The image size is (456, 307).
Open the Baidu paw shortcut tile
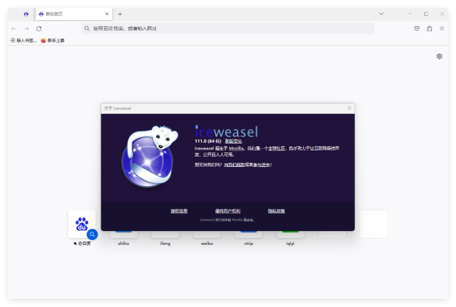(82, 224)
